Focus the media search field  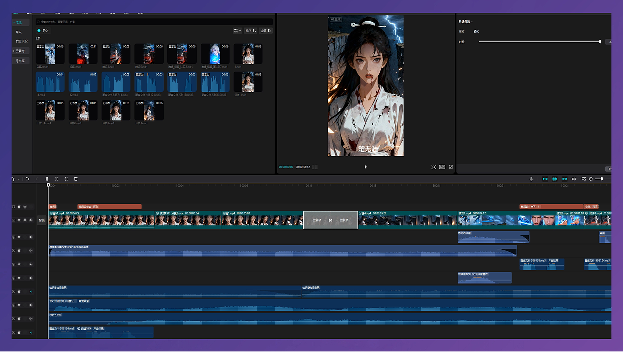pyautogui.click(x=154, y=22)
